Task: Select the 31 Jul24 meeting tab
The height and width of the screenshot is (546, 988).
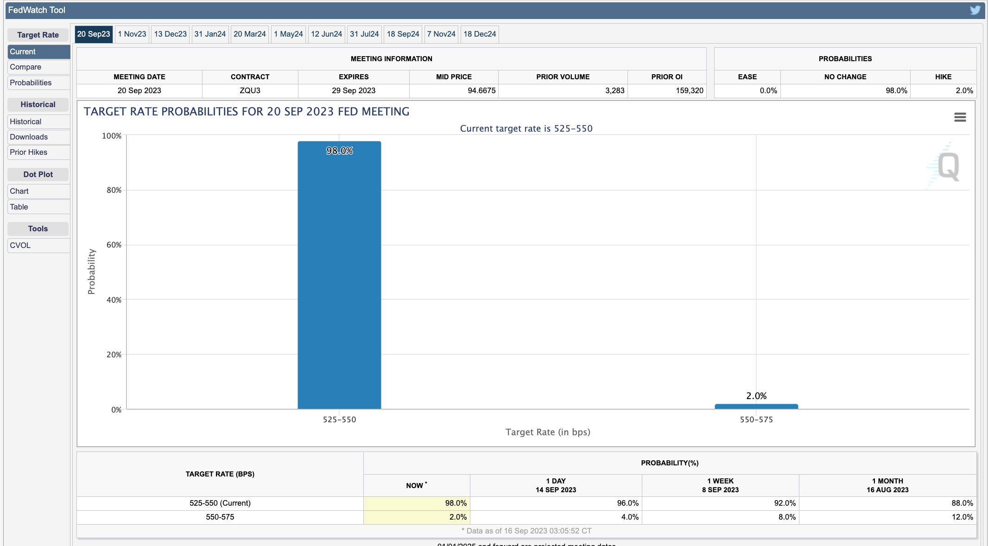Action: (364, 34)
